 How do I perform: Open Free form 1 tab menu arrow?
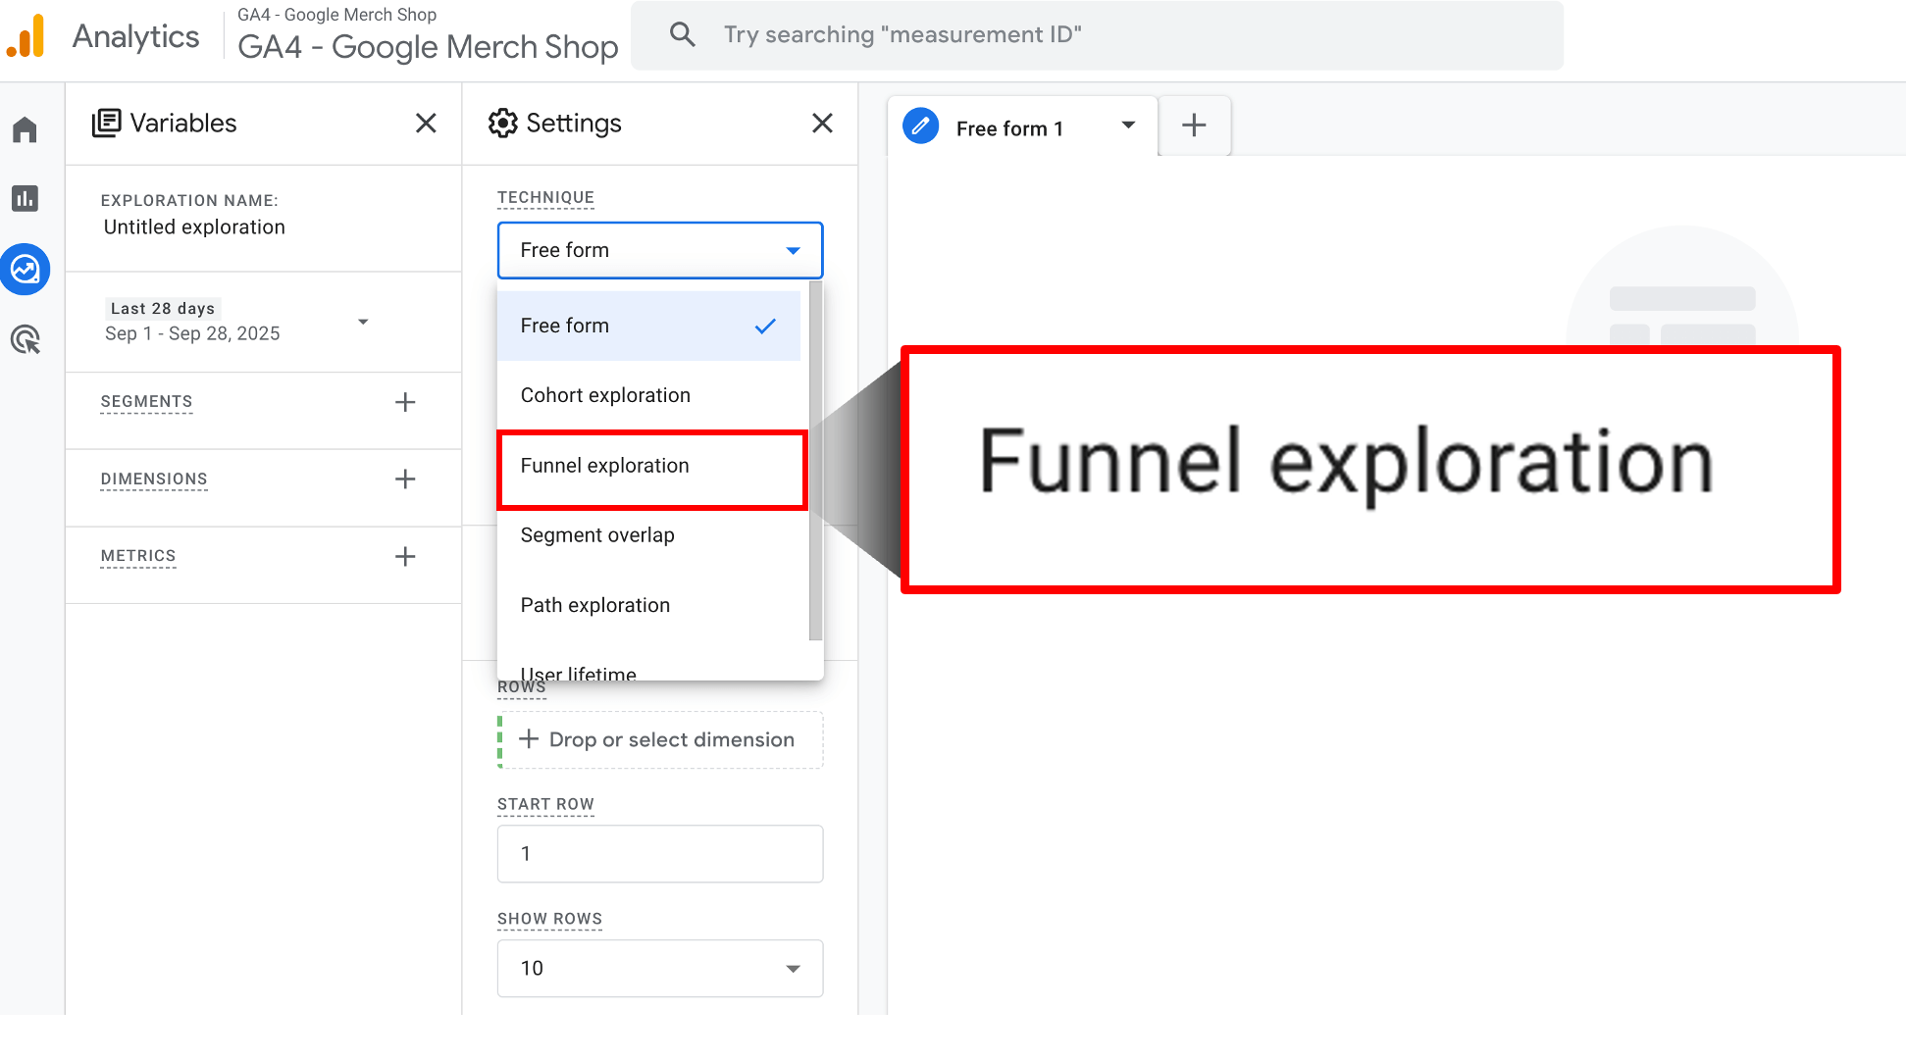tap(1128, 126)
